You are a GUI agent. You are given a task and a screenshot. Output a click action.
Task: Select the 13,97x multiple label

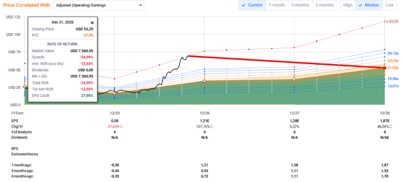[x=393, y=86]
